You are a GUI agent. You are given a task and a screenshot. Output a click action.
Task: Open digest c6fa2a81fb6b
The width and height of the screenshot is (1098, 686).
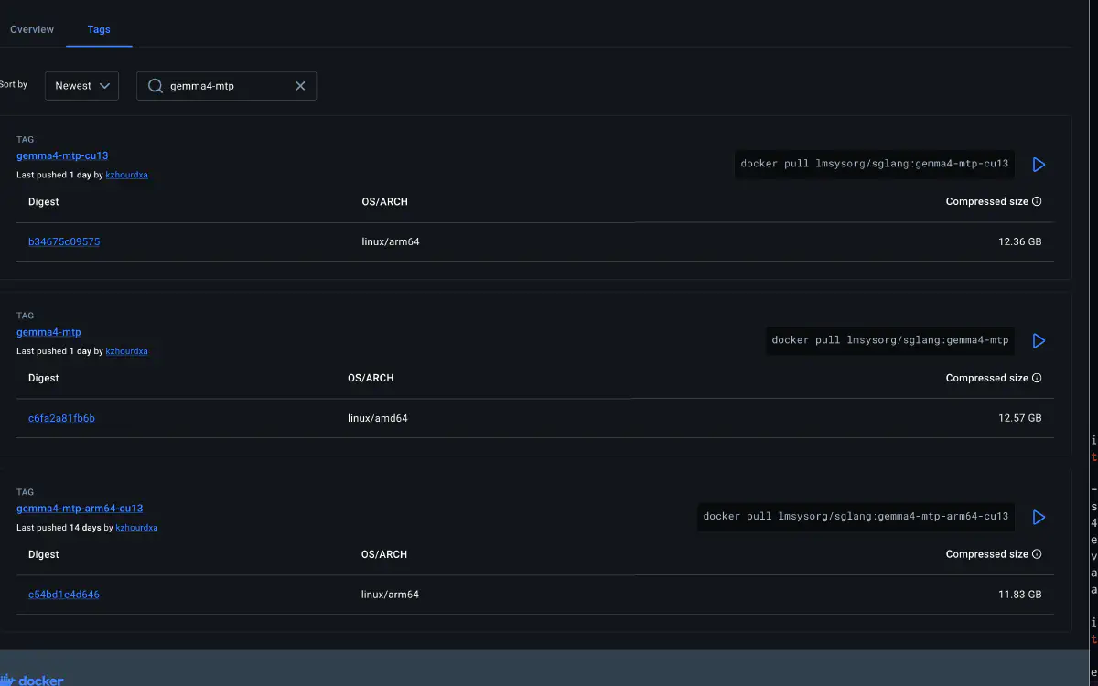61,418
